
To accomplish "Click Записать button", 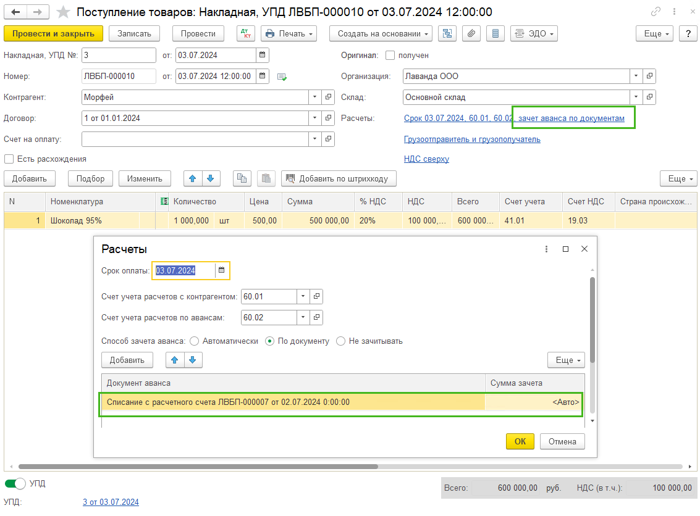I will (134, 33).
